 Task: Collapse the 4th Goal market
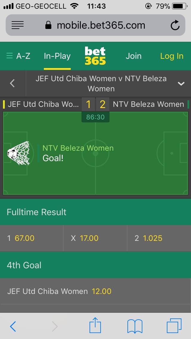tap(95, 265)
